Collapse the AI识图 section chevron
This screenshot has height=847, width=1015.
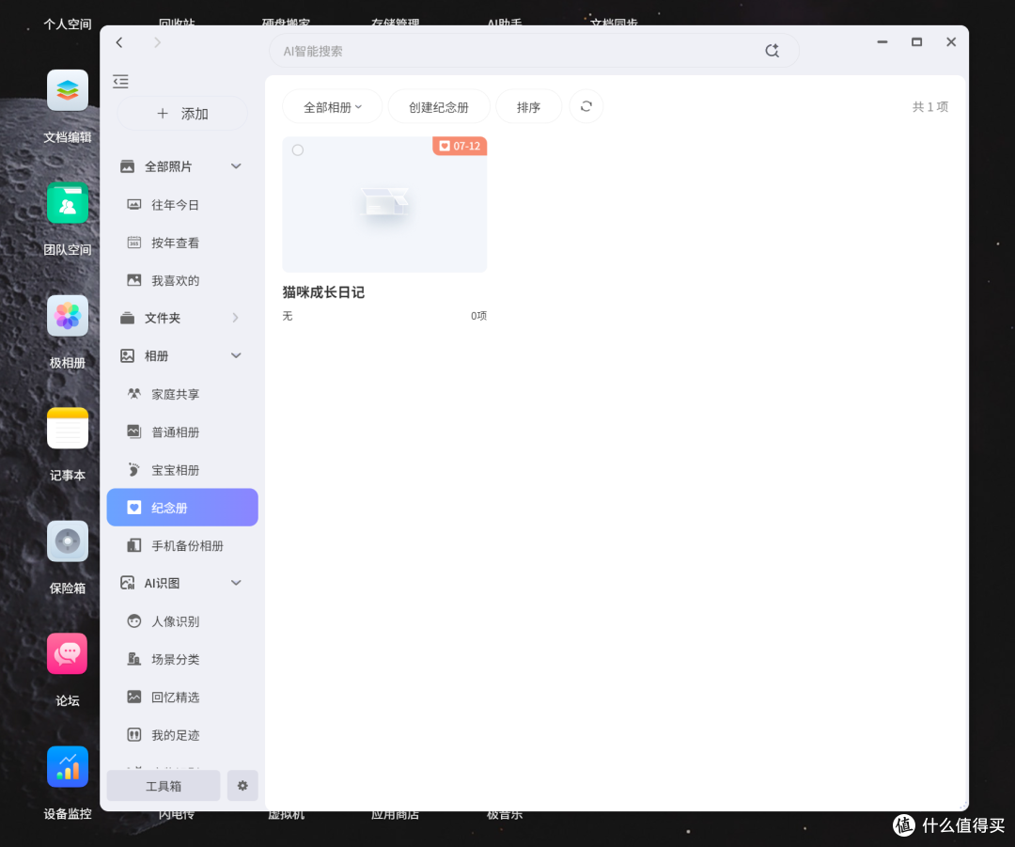coord(236,583)
